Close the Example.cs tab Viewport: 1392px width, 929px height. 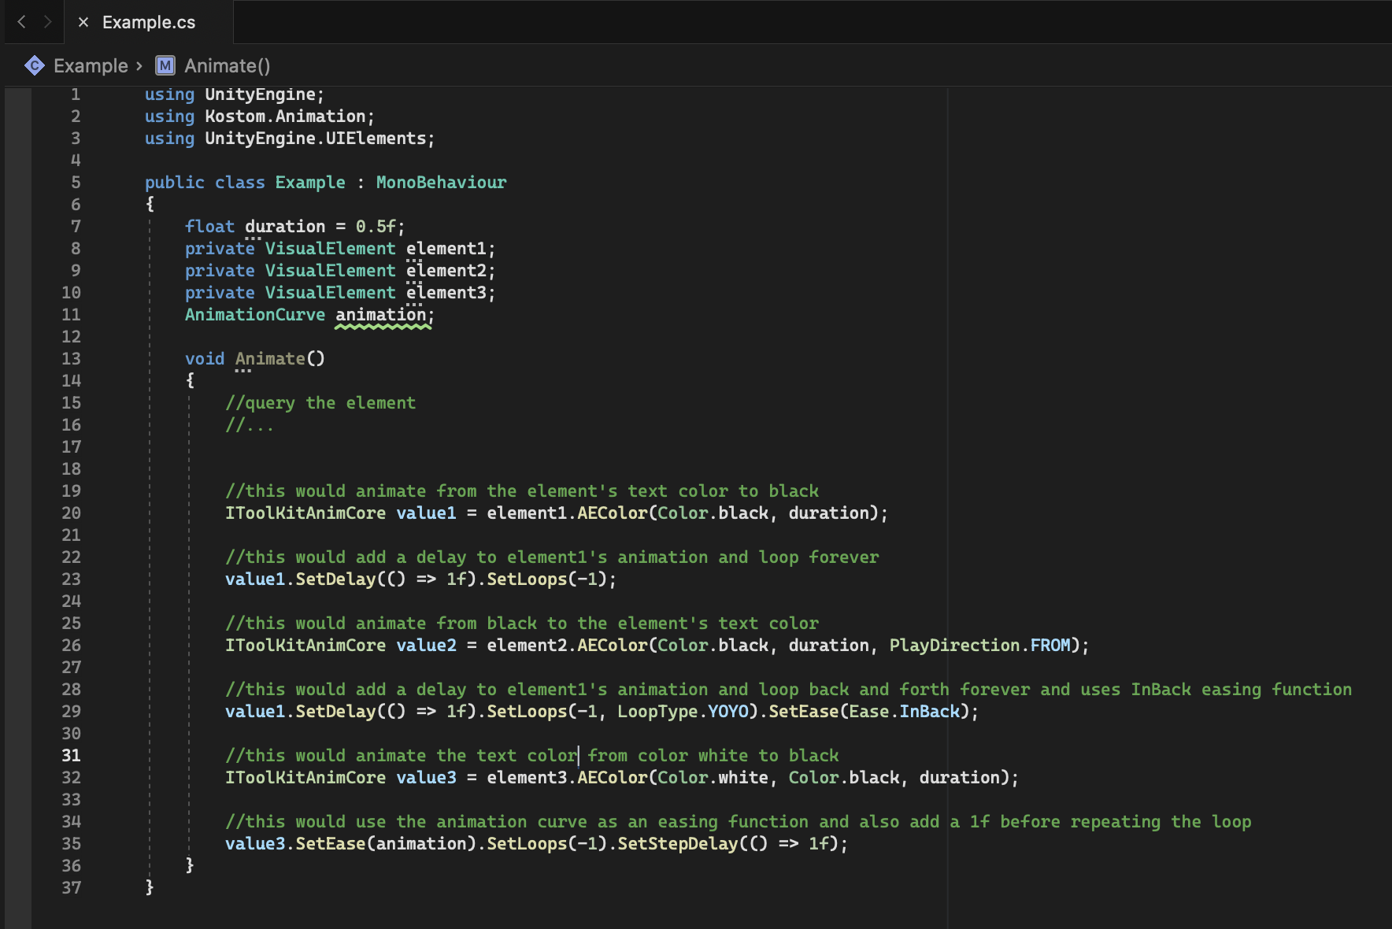(x=83, y=22)
